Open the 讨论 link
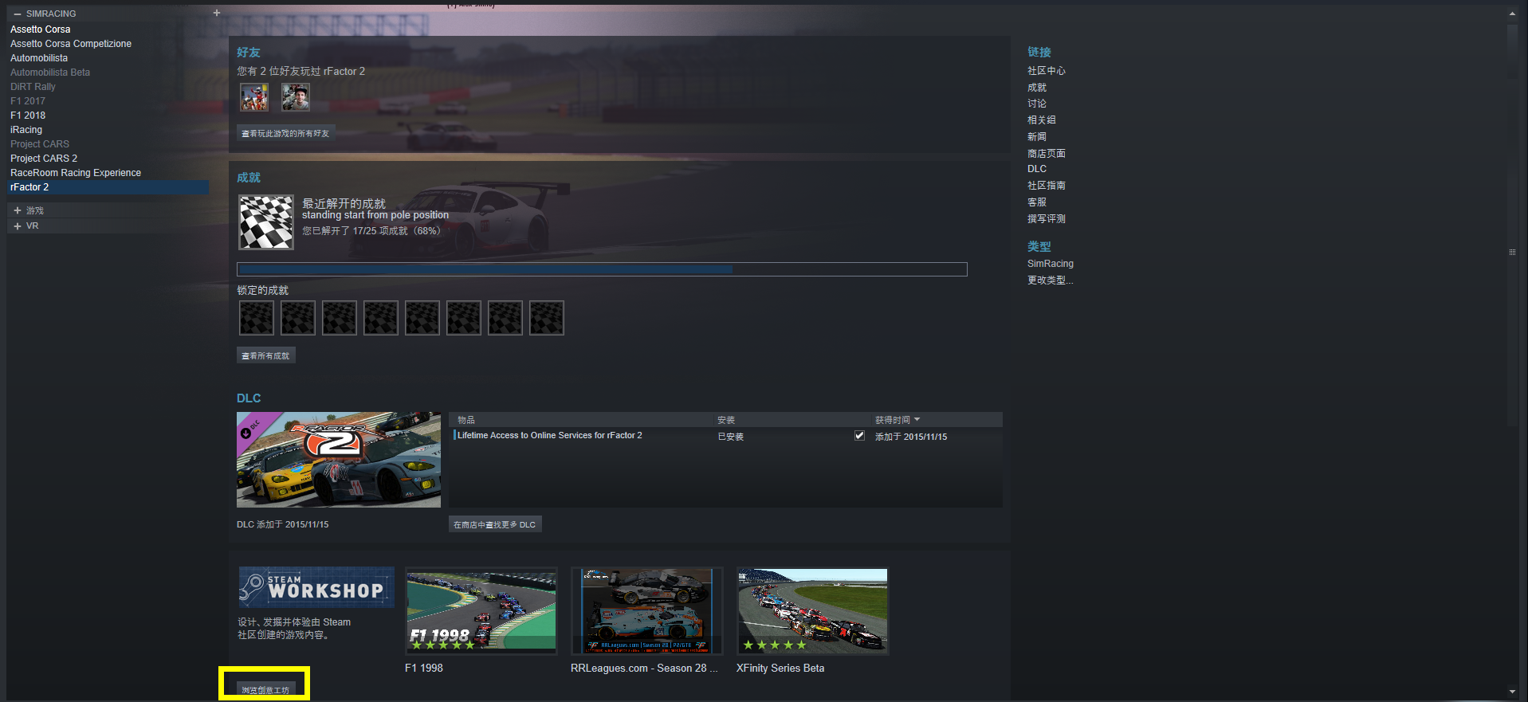 coord(1037,104)
